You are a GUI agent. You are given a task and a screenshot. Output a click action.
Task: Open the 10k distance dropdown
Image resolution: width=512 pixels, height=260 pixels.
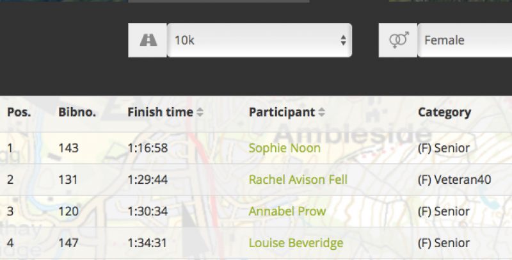(x=260, y=40)
